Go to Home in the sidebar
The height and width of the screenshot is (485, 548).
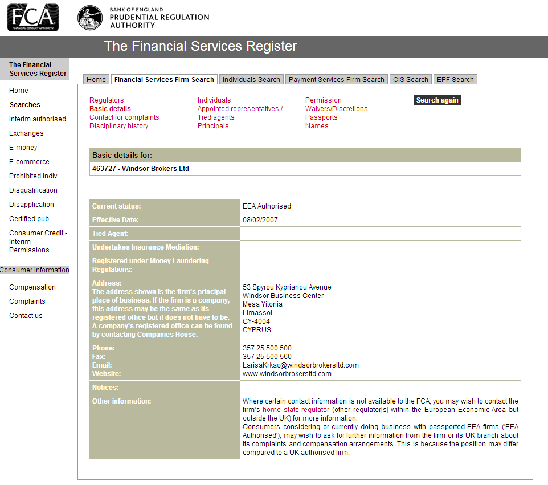point(19,90)
